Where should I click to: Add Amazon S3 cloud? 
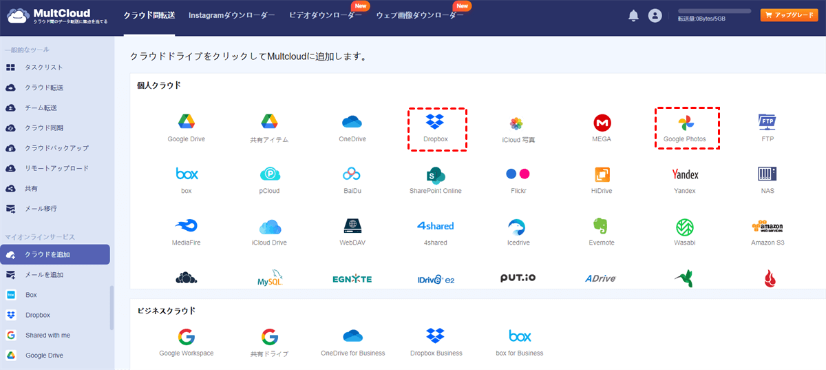tap(767, 232)
